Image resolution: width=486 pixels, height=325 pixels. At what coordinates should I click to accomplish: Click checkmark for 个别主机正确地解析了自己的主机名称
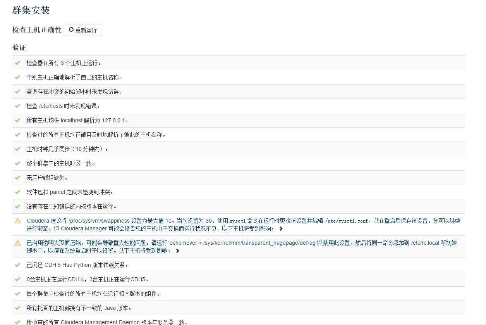coord(17,77)
